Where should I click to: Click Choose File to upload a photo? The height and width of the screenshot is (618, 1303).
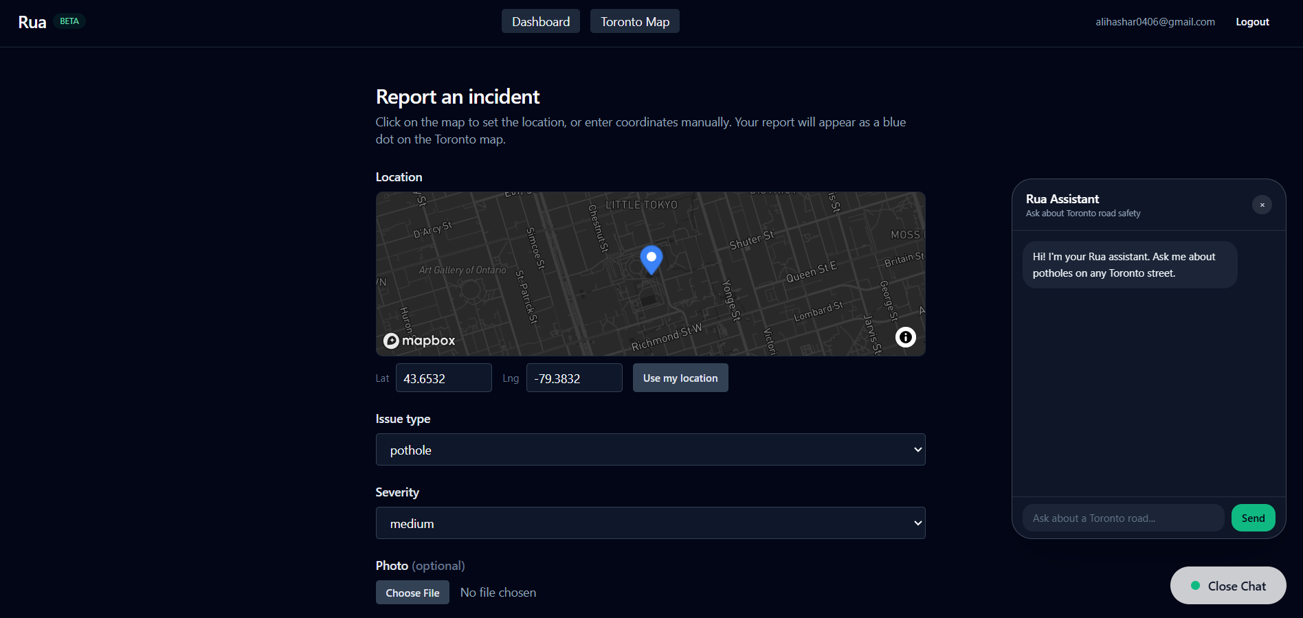pos(412,593)
